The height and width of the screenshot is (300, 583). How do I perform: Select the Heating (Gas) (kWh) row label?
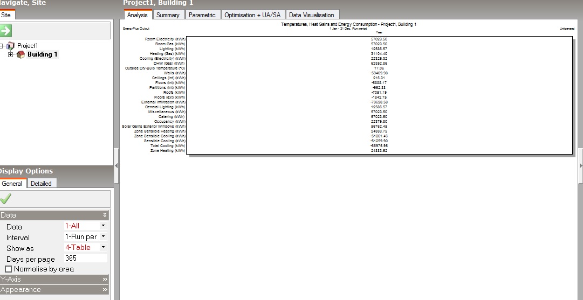pos(167,53)
